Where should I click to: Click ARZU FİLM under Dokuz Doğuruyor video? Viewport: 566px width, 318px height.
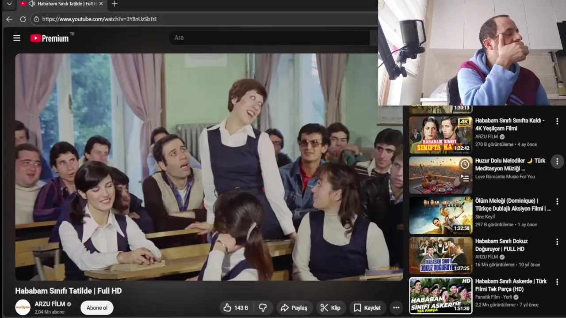point(486,257)
